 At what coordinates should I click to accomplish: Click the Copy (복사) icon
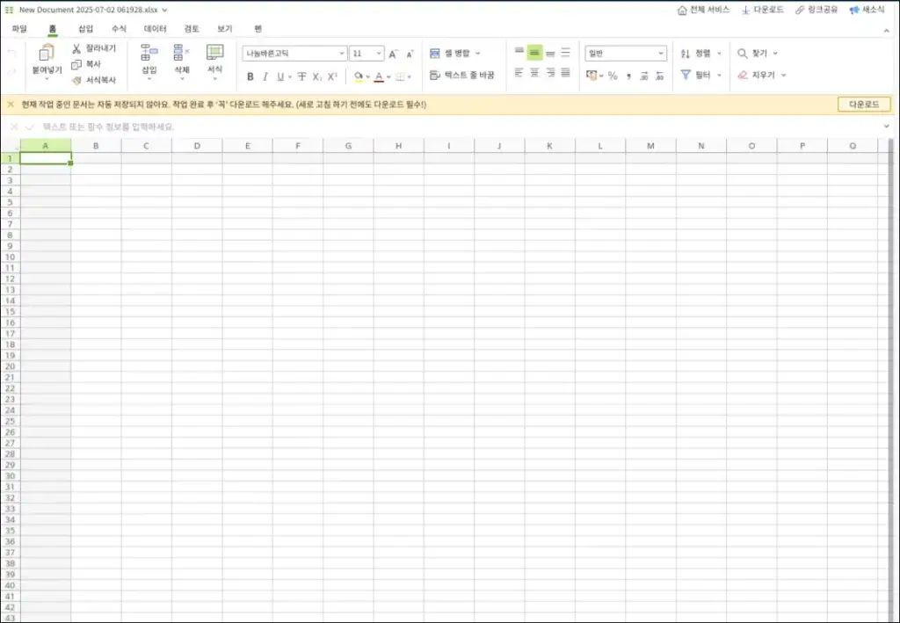[76, 64]
